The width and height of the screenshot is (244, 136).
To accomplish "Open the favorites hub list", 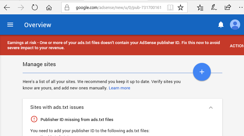I will 200,8.
